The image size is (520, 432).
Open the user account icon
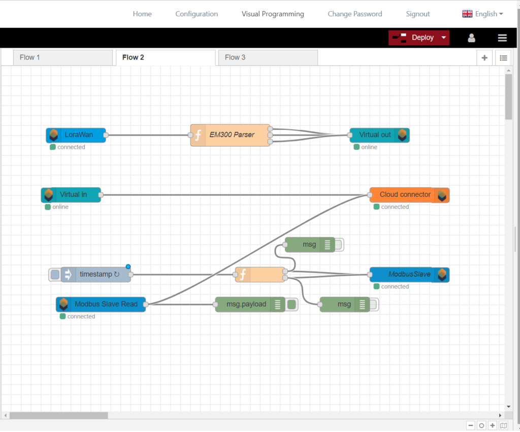point(471,38)
